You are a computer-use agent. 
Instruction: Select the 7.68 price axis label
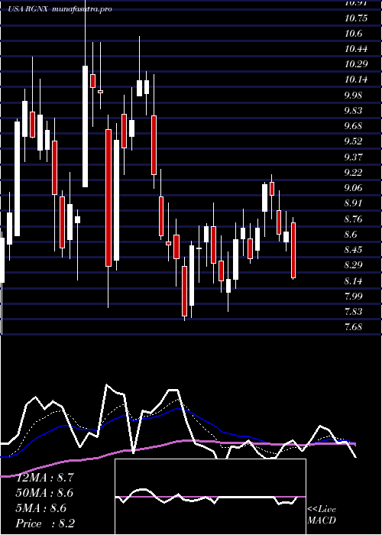click(x=353, y=327)
